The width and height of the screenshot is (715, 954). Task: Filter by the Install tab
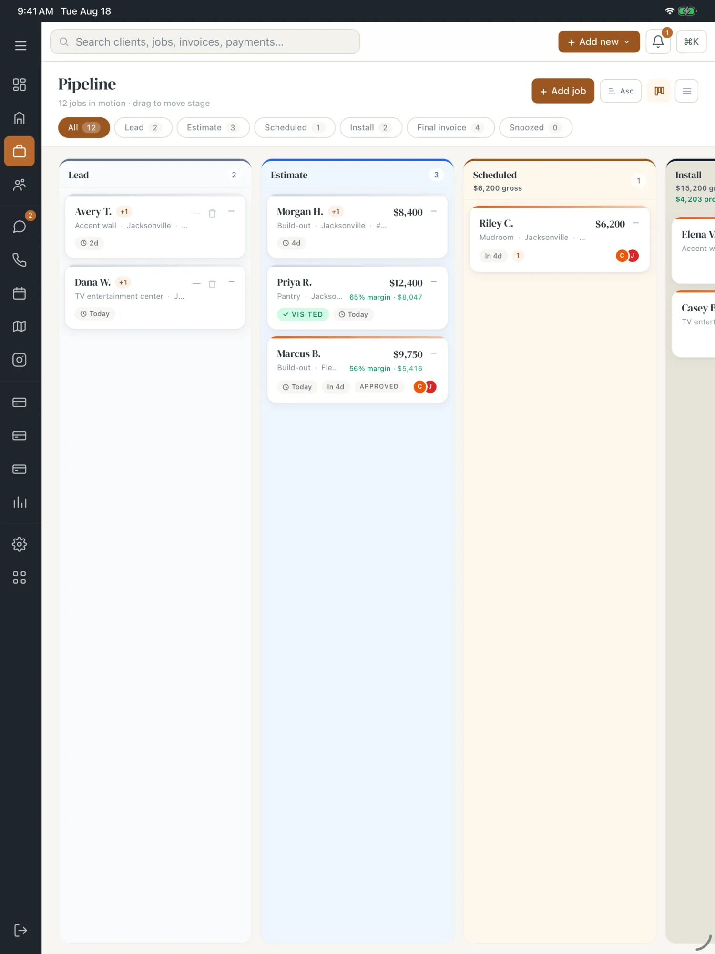(371, 127)
